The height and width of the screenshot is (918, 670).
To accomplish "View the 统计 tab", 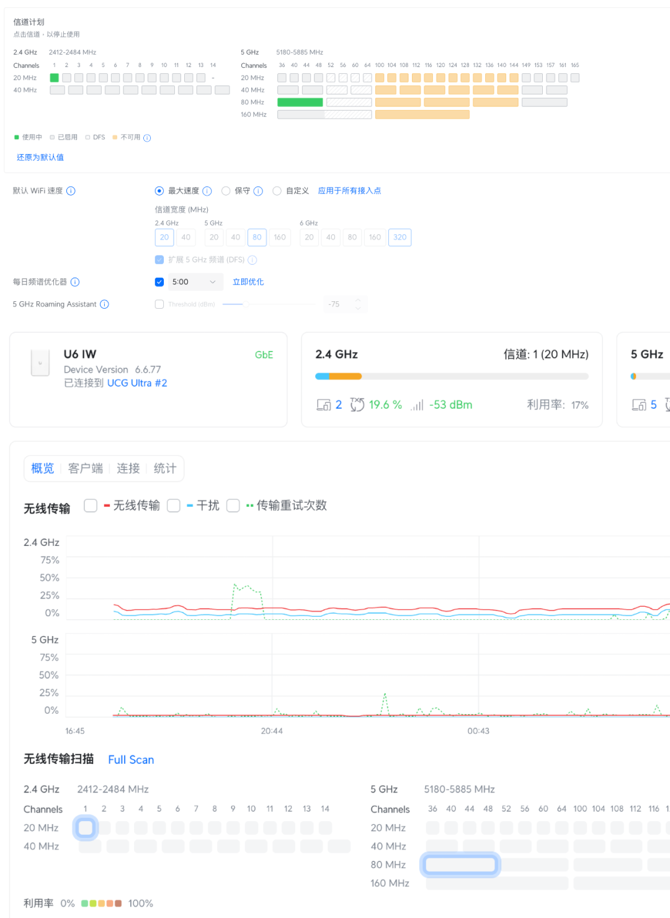I will pyautogui.click(x=165, y=468).
